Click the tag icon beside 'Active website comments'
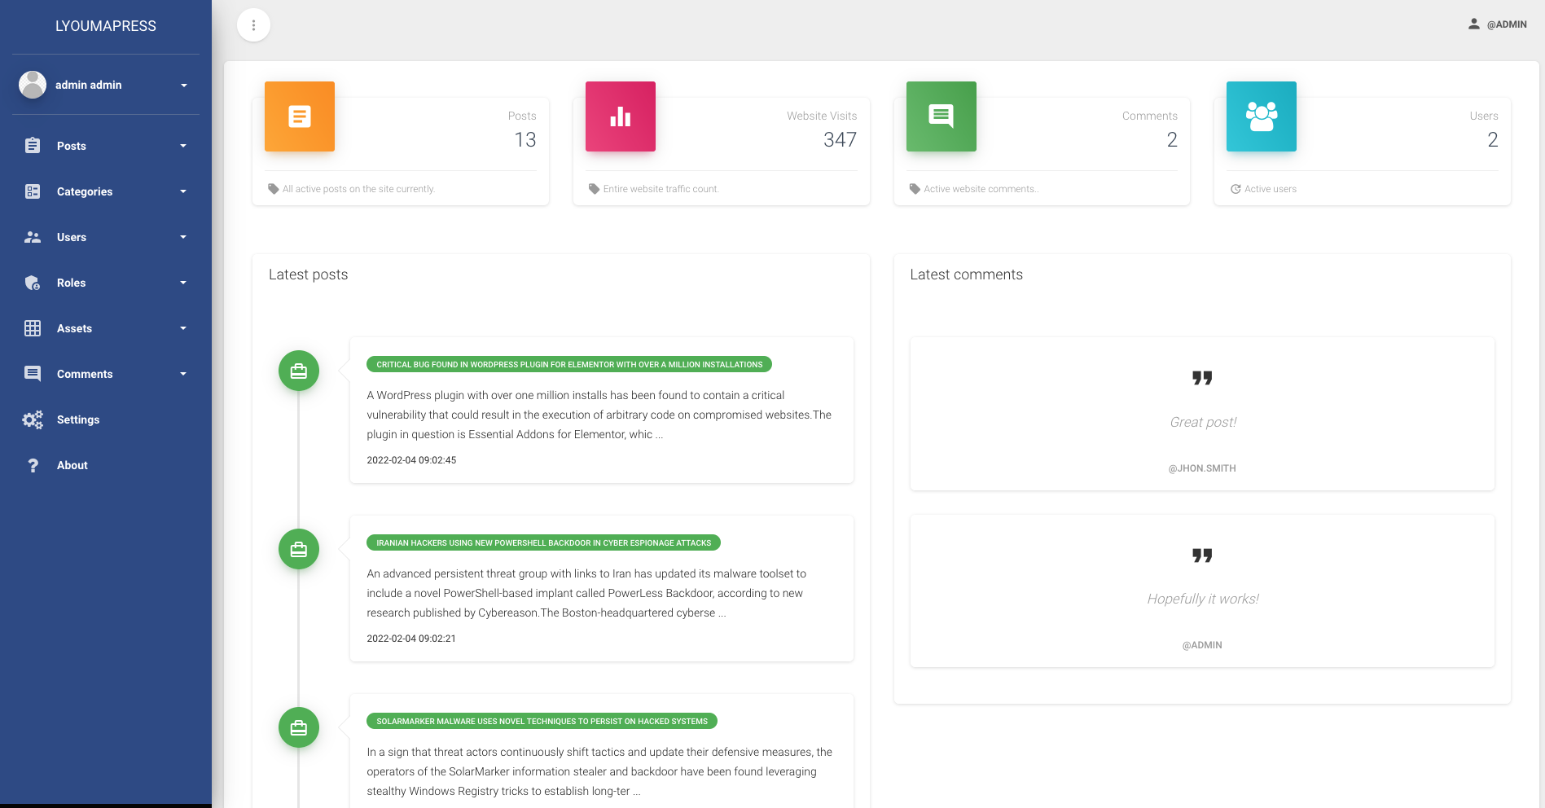Image resolution: width=1545 pixels, height=808 pixels. pos(915,189)
